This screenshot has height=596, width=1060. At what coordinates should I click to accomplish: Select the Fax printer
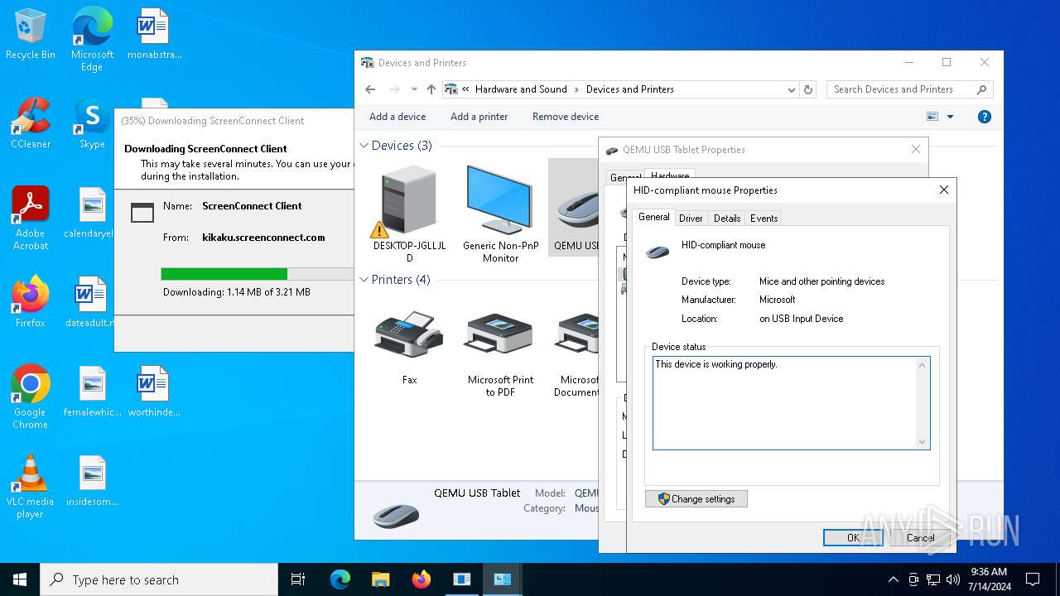[x=409, y=348]
